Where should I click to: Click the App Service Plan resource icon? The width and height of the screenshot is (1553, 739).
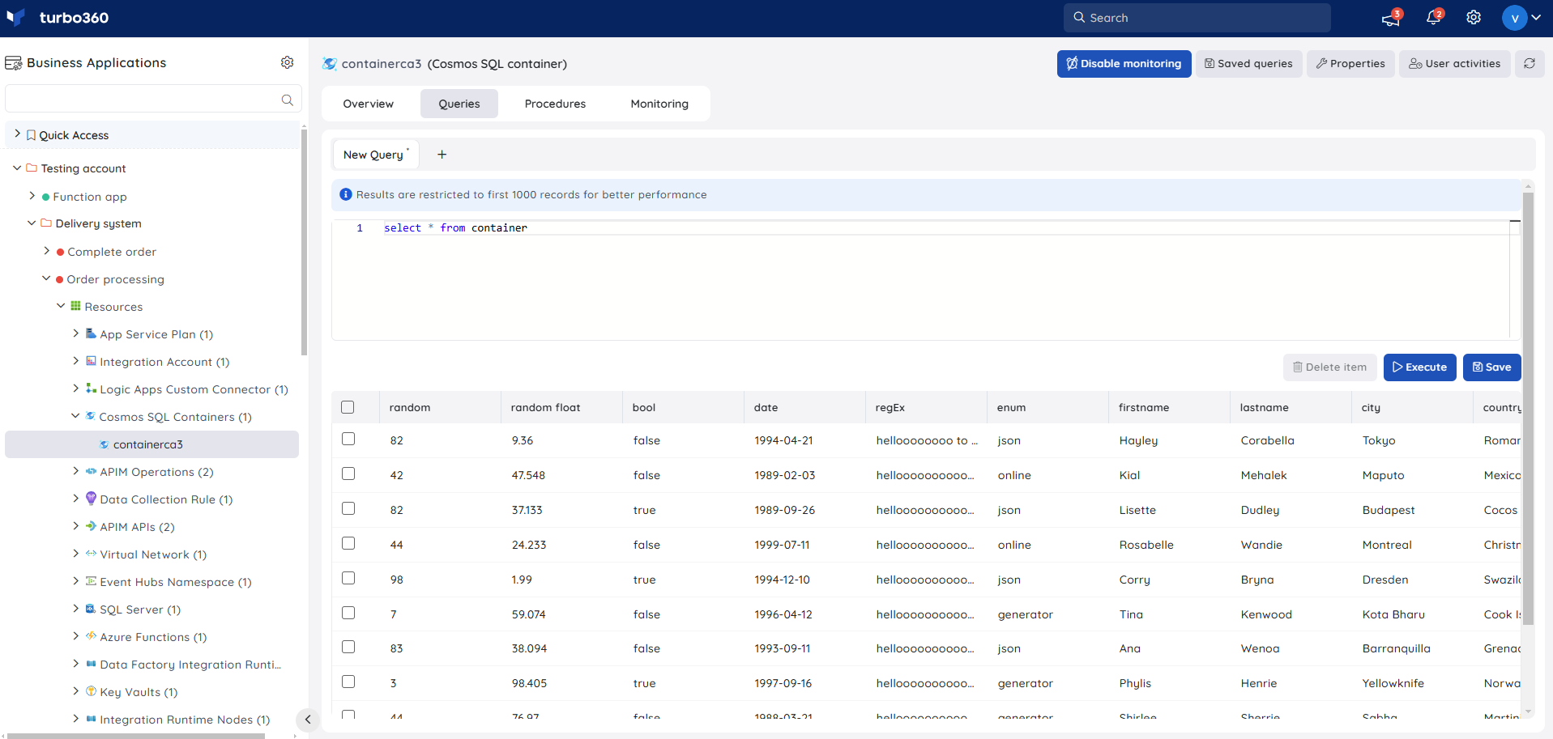[91, 333]
